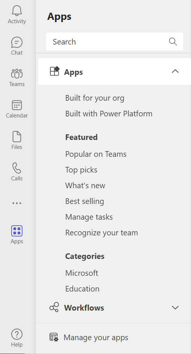Image resolution: width=191 pixels, height=354 pixels.
Task: Select the Apps grid icon in sidebar
Action: coord(17,231)
